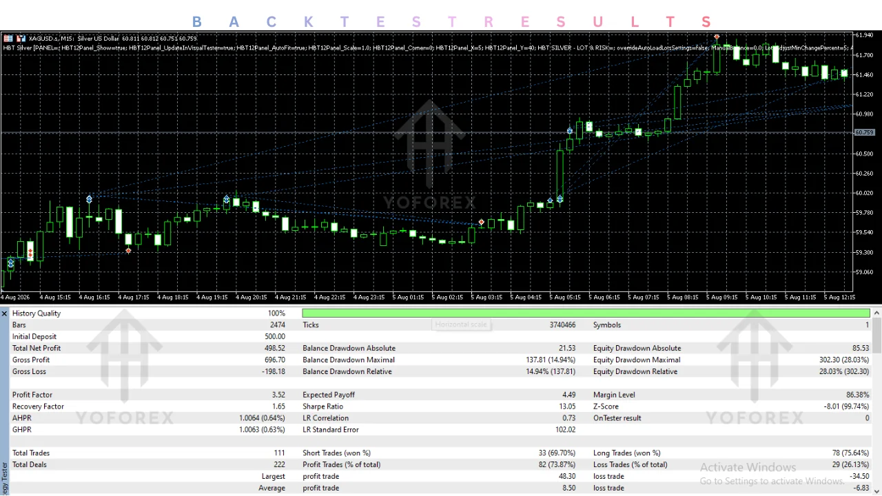Select the Total Trades value 111

279,453
